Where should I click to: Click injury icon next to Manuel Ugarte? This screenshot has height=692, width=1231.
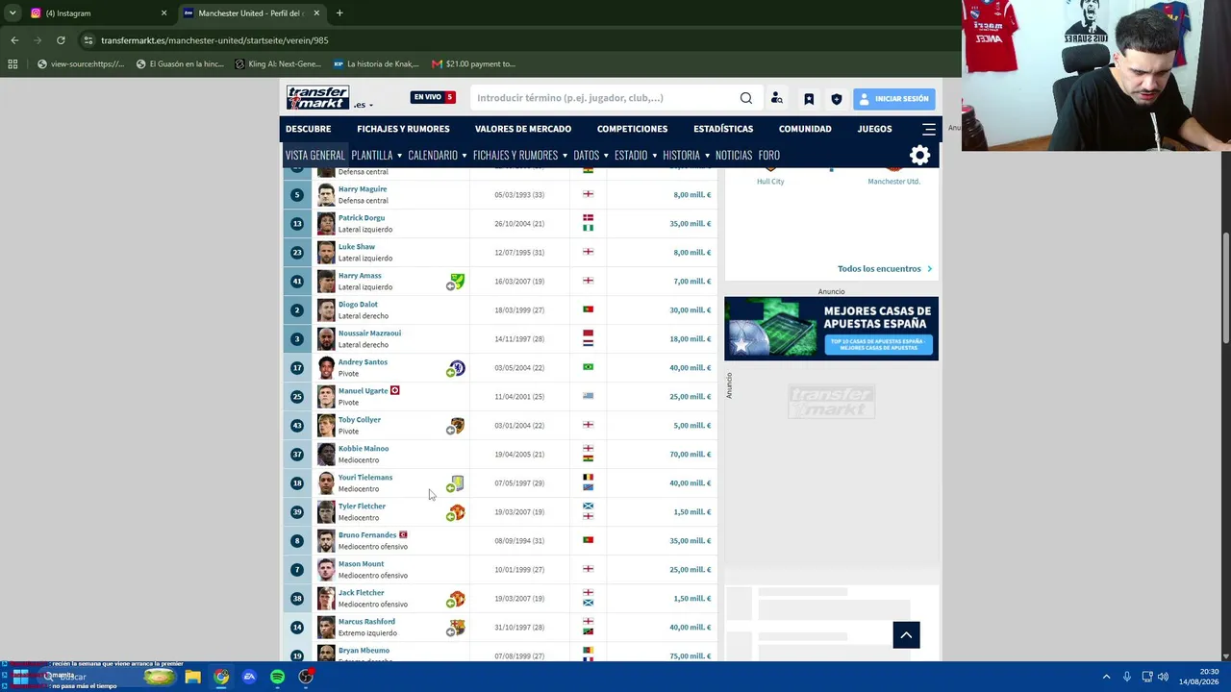coord(395,391)
